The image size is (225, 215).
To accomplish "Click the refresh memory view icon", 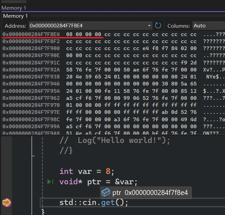I will click(x=158, y=26).
